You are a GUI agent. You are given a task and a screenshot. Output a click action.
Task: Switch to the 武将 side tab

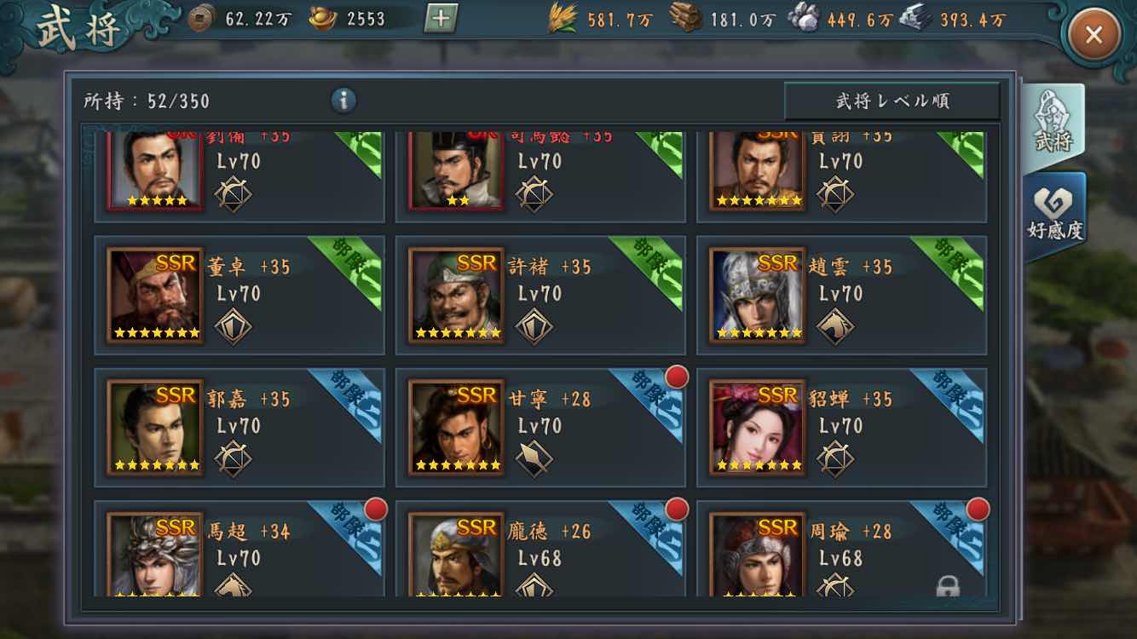(1054, 123)
